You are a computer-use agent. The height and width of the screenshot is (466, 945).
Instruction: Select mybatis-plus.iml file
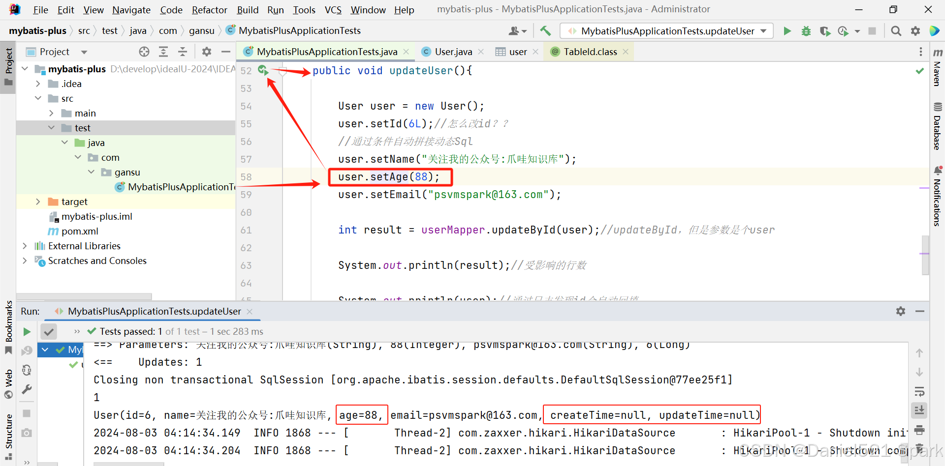pos(96,216)
